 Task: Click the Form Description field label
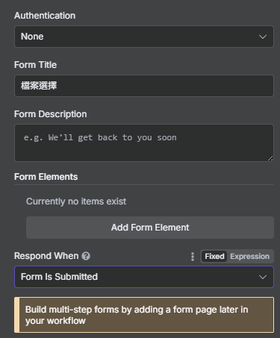coord(51,114)
